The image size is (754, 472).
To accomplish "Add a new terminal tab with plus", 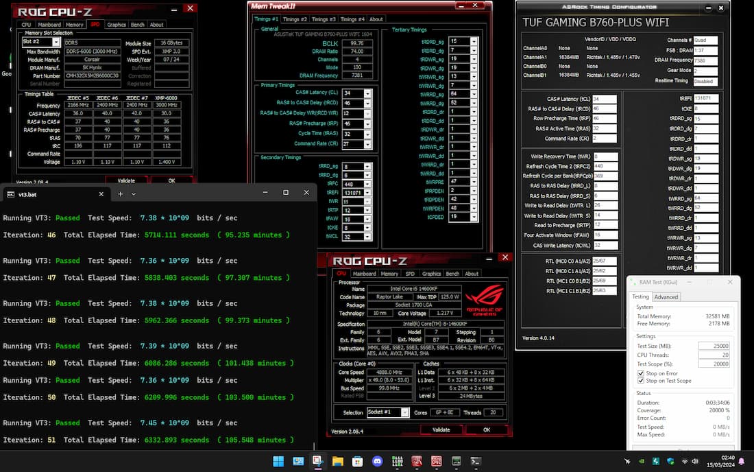I will coord(120,194).
